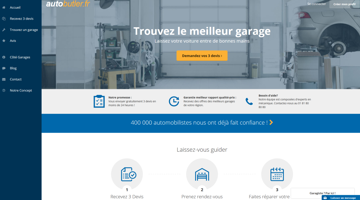Click the phone icon next to Besoin d'aide

[249, 101]
